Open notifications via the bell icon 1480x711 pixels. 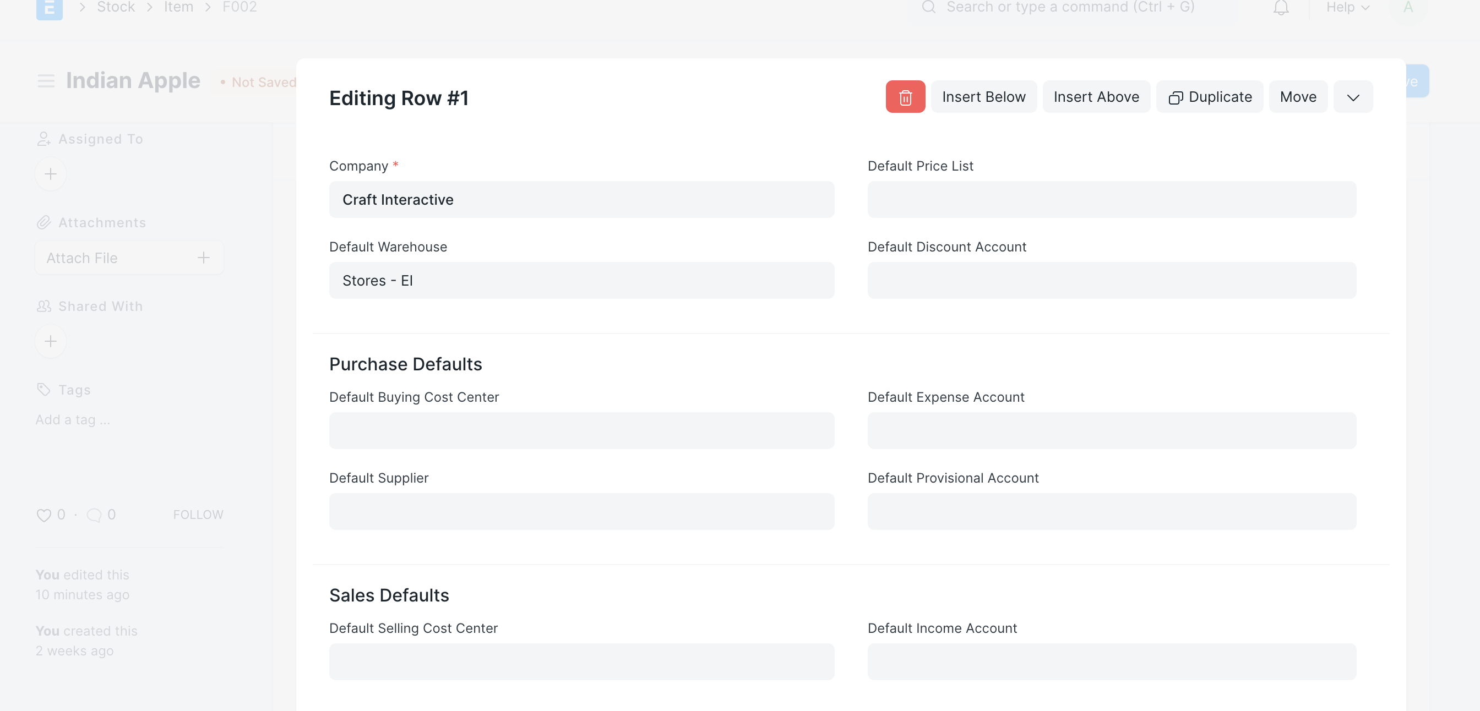coord(1281,8)
